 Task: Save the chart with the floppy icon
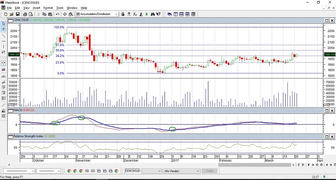coord(18,14)
